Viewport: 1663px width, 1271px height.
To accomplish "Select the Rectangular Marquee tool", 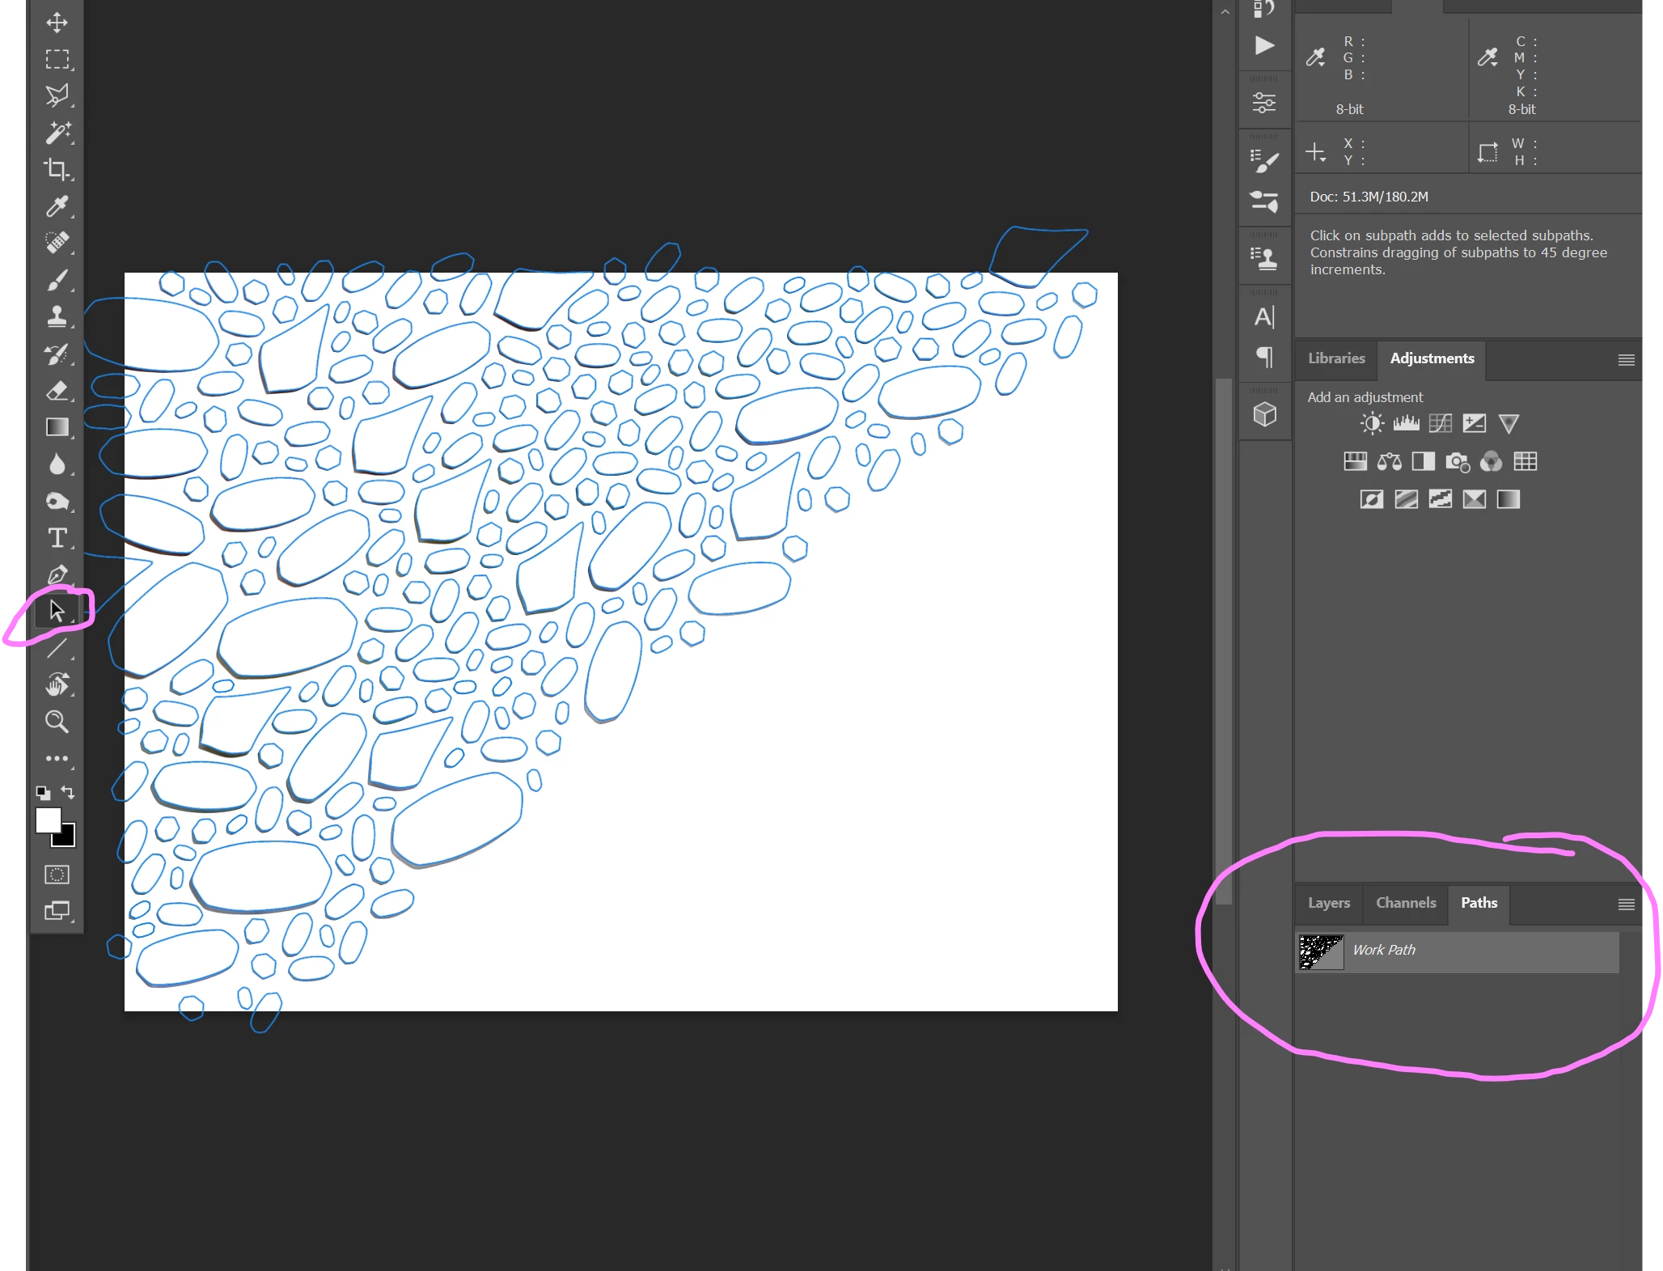I will pos(57,59).
